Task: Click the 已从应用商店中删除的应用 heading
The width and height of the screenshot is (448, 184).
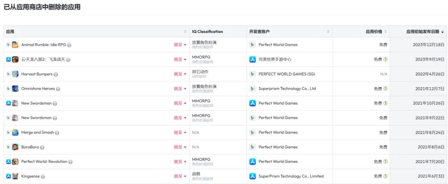Action: click(42, 7)
